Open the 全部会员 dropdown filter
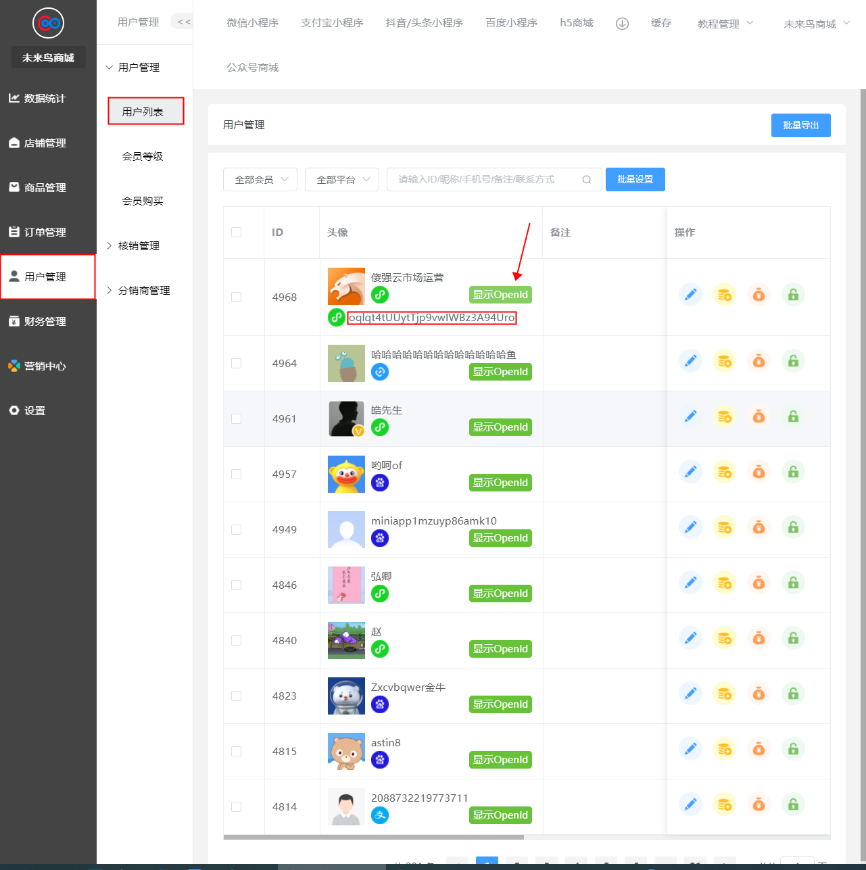Viewport: 866px width, 870px height. click(260, 180)
